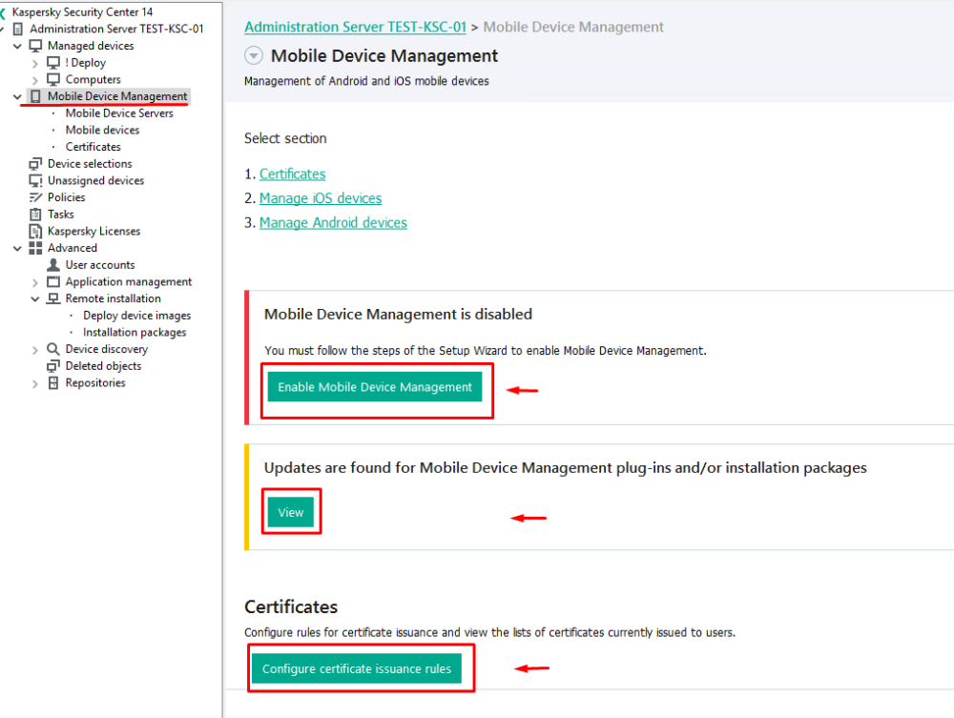This screenshot has height=718, width=954.
Task: Expand the Repositories node
Action: click(x=35, y=384)
